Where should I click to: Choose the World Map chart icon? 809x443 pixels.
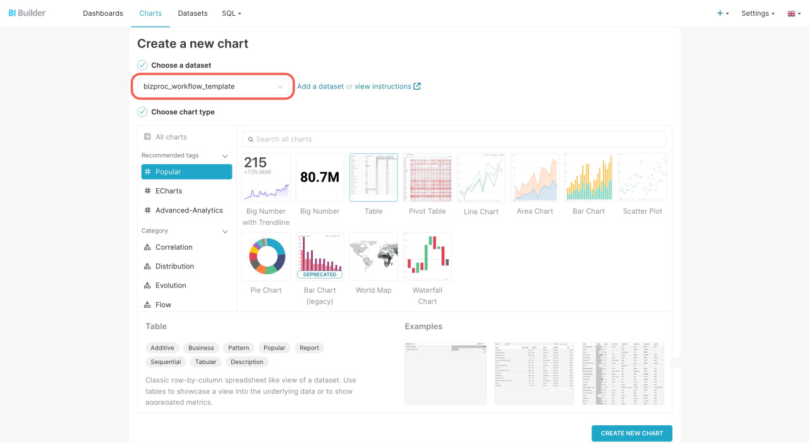click(374, 257)
